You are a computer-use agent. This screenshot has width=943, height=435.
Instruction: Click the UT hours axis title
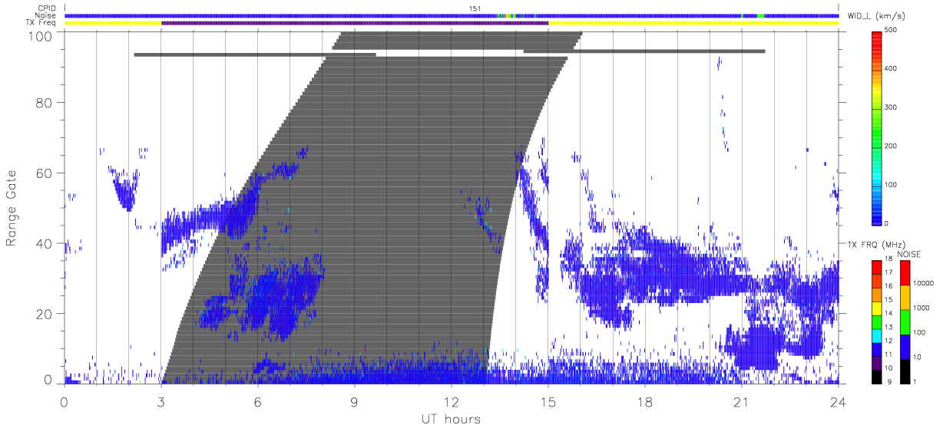coord(450,419)
